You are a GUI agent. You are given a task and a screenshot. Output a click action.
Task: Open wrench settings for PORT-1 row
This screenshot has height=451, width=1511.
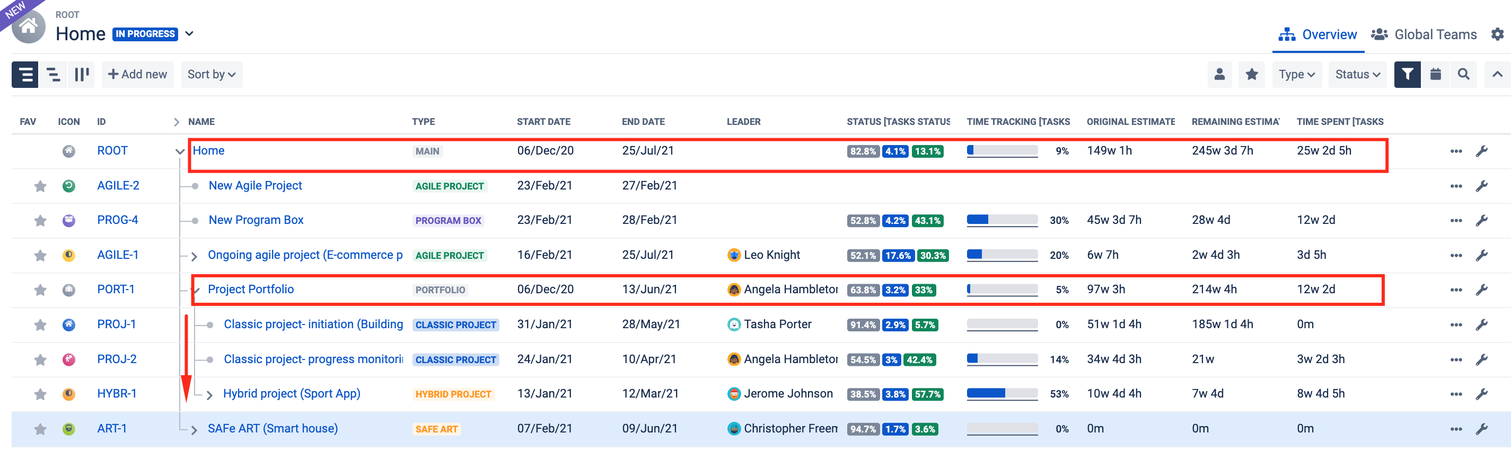[x=1482, y=290]
